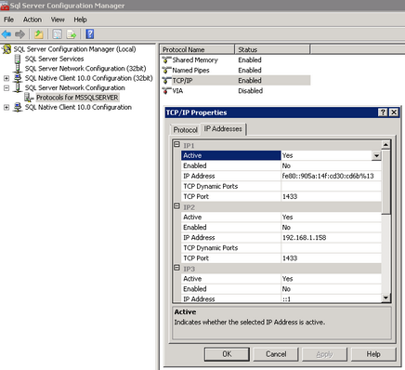
Task: Click the scroll down arrow of properties list
Action: [x=385, y=297]
